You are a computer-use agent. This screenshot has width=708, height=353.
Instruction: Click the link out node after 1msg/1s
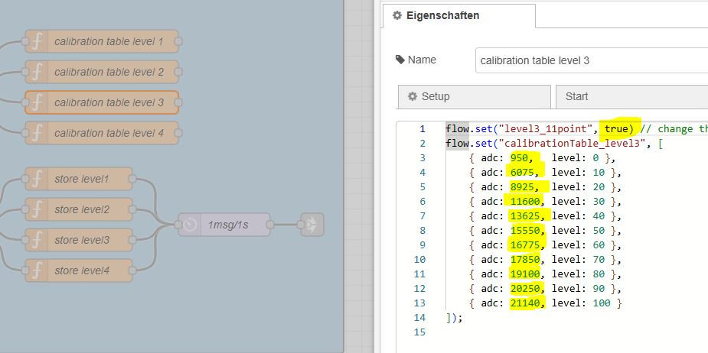pyautogui.click(x=312, y=225)
